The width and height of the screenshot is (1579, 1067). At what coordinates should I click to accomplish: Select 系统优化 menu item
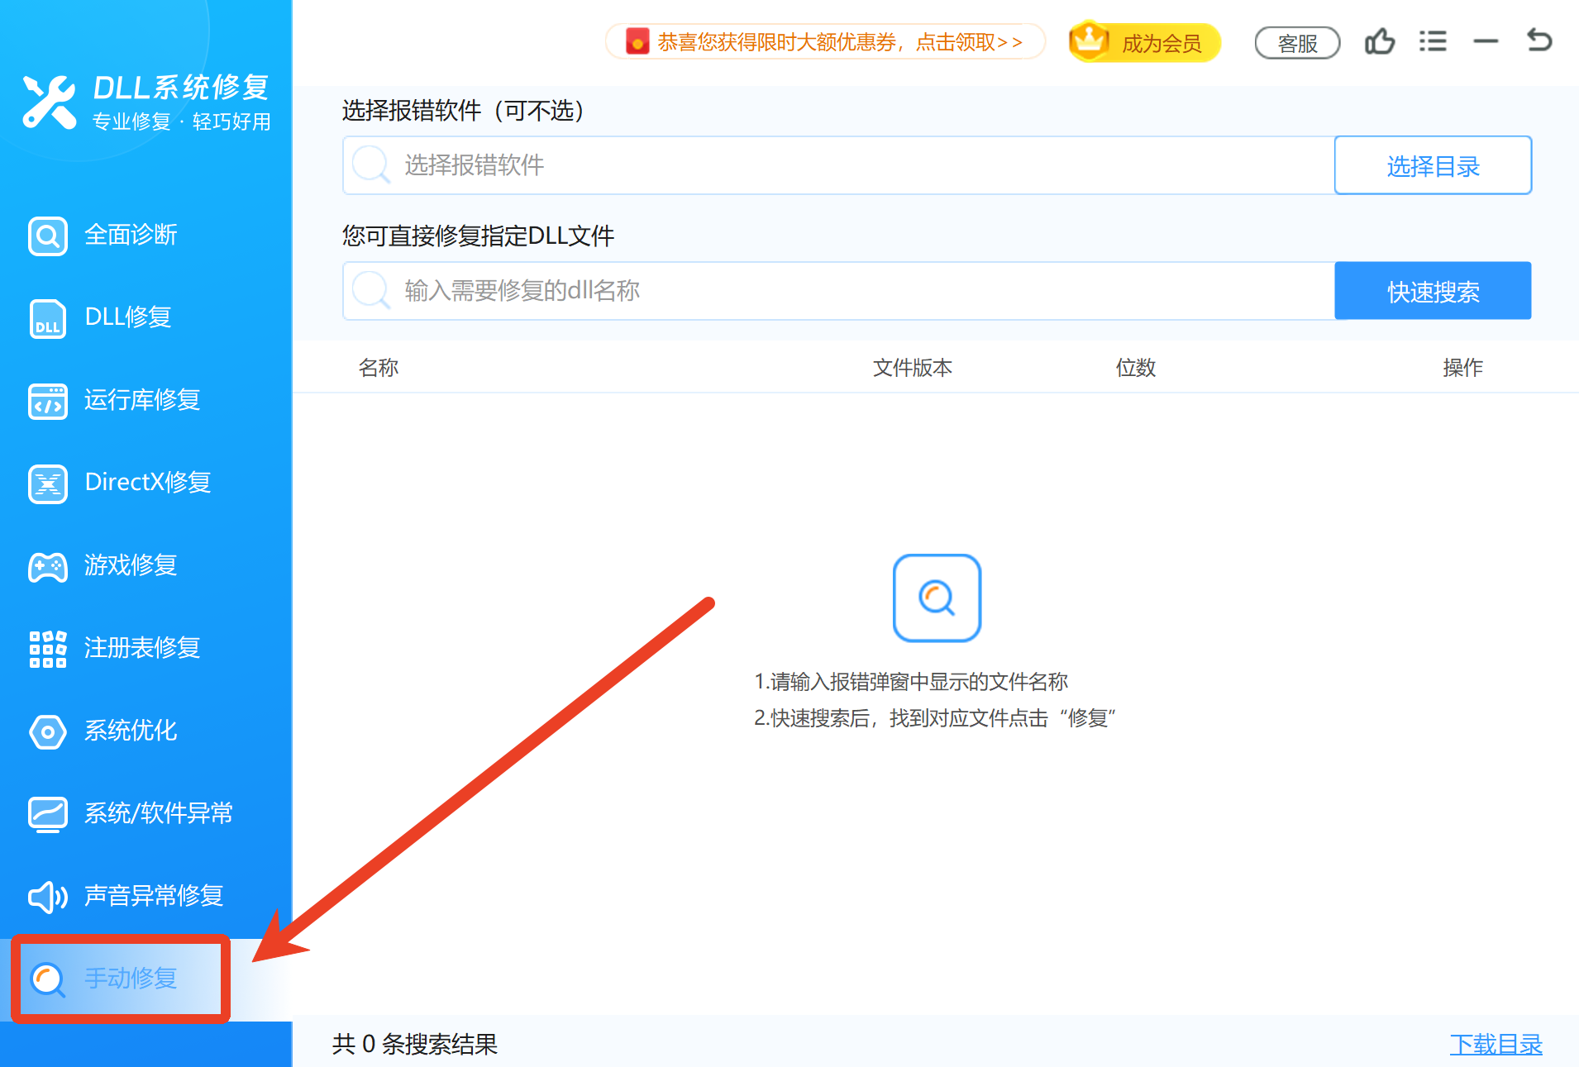[x=131, y=731]
